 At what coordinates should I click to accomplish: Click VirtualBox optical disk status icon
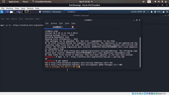135,93
